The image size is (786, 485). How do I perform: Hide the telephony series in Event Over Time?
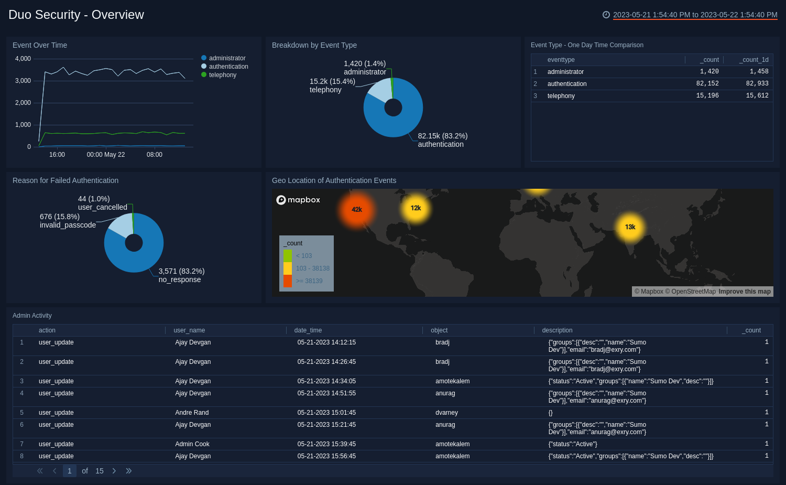pyautogui.click(x=222, y=75)
